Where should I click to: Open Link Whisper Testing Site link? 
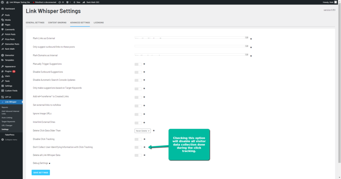(18, 2)
